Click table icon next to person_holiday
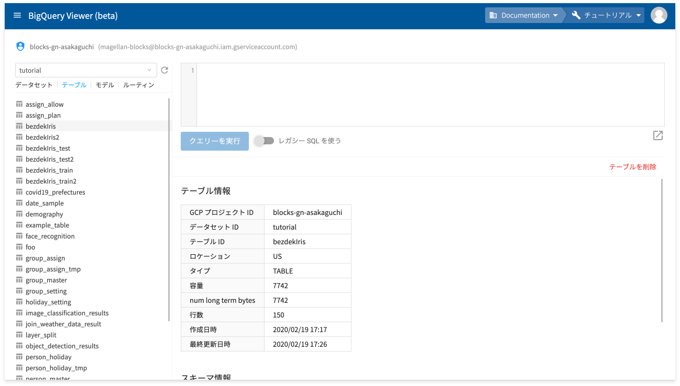 click(x=19, y=357)
